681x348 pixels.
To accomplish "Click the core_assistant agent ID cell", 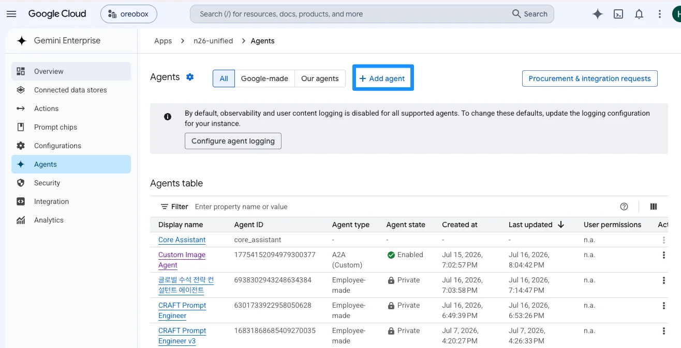I will click(258, 240).
